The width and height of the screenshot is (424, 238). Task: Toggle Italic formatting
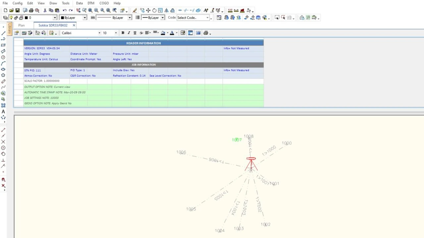pyautogui.click(x=129, y=33)
